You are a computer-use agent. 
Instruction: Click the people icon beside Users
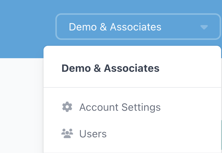pos(67,133)
